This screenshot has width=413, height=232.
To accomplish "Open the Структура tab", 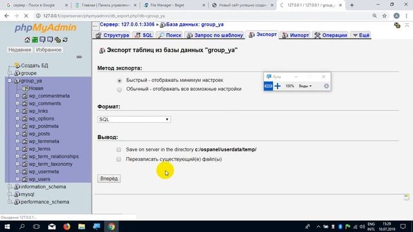I will pos(112,35).
